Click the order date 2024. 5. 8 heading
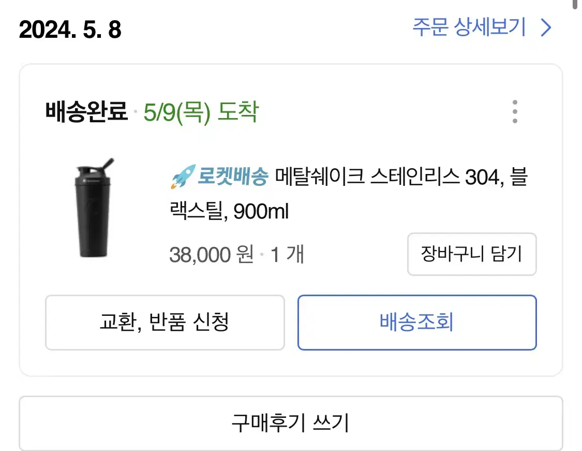 tap(70, 30)
